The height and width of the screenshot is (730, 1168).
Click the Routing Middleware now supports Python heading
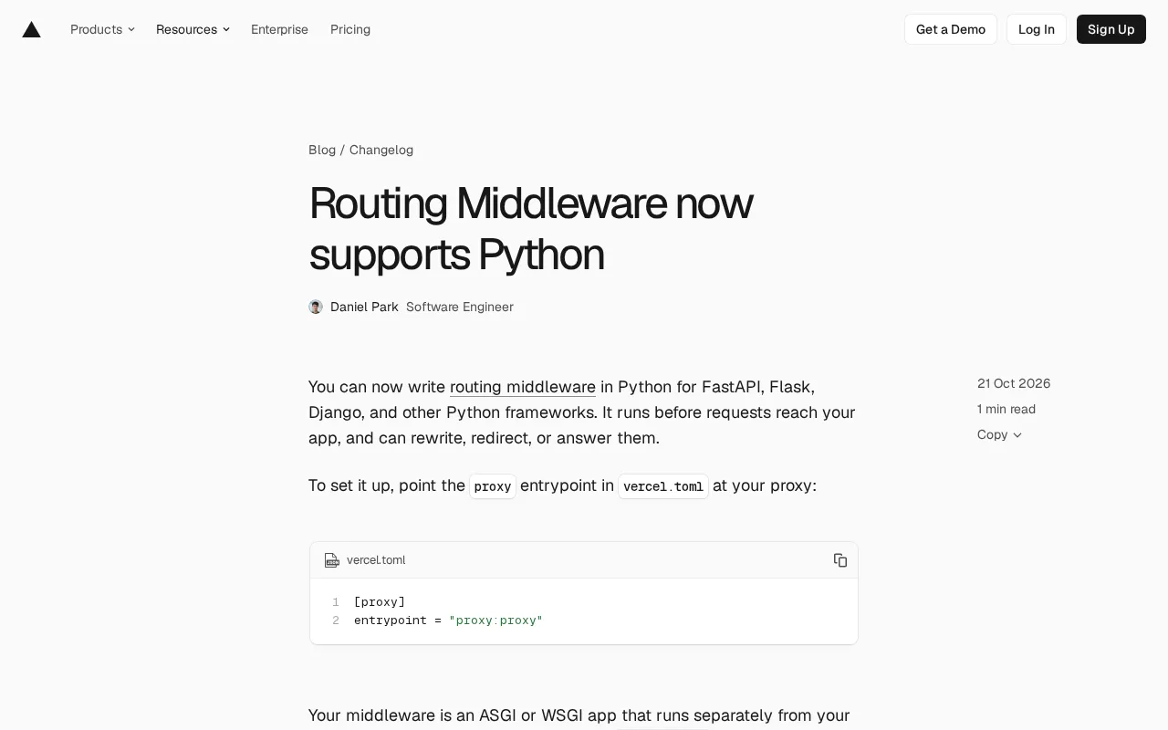point(531,228)
